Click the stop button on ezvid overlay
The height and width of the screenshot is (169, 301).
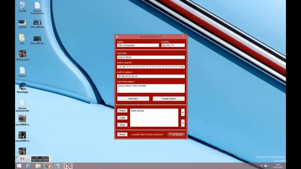[x=40, y=159]
